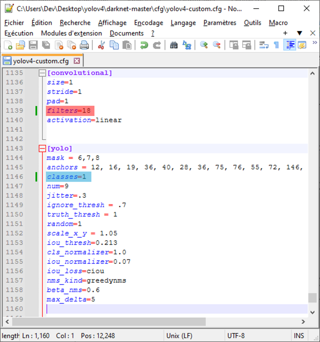The height and width of the screenshot is (342, 320).
Task: Save the file with the floppy icon
Action: click(33, 45)
